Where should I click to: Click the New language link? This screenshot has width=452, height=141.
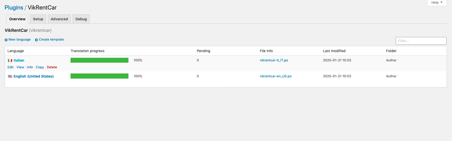coord(20,40)
